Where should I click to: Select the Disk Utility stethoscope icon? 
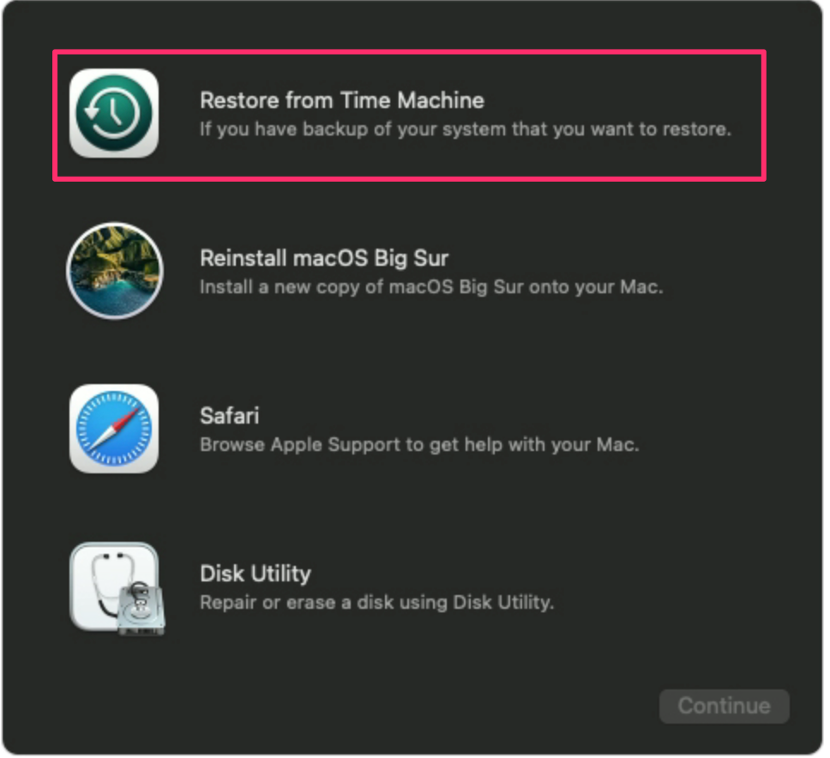pos(117,588)
